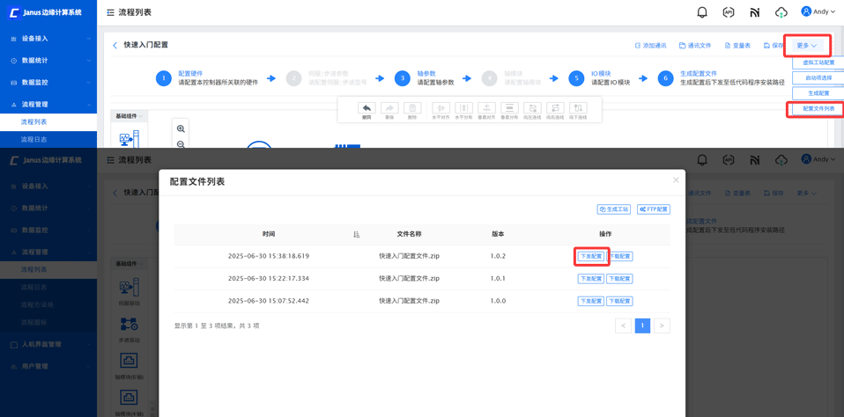Viewport: 844px width, 417px height.
Task: Close the 配置文件列表 dialog
Action: pyautogui.click(x=676, y=180)
